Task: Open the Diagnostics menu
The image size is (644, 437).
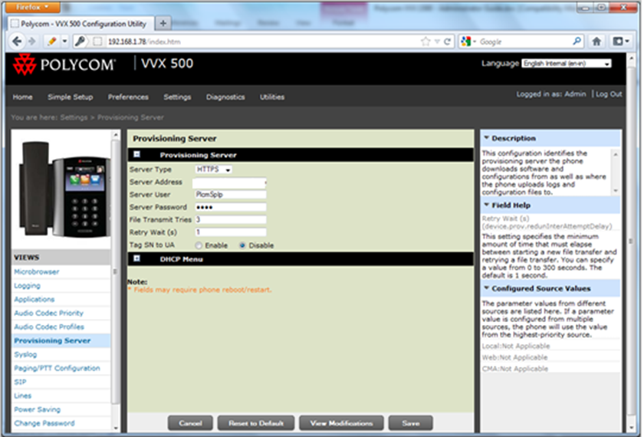Action: point(225,97)
